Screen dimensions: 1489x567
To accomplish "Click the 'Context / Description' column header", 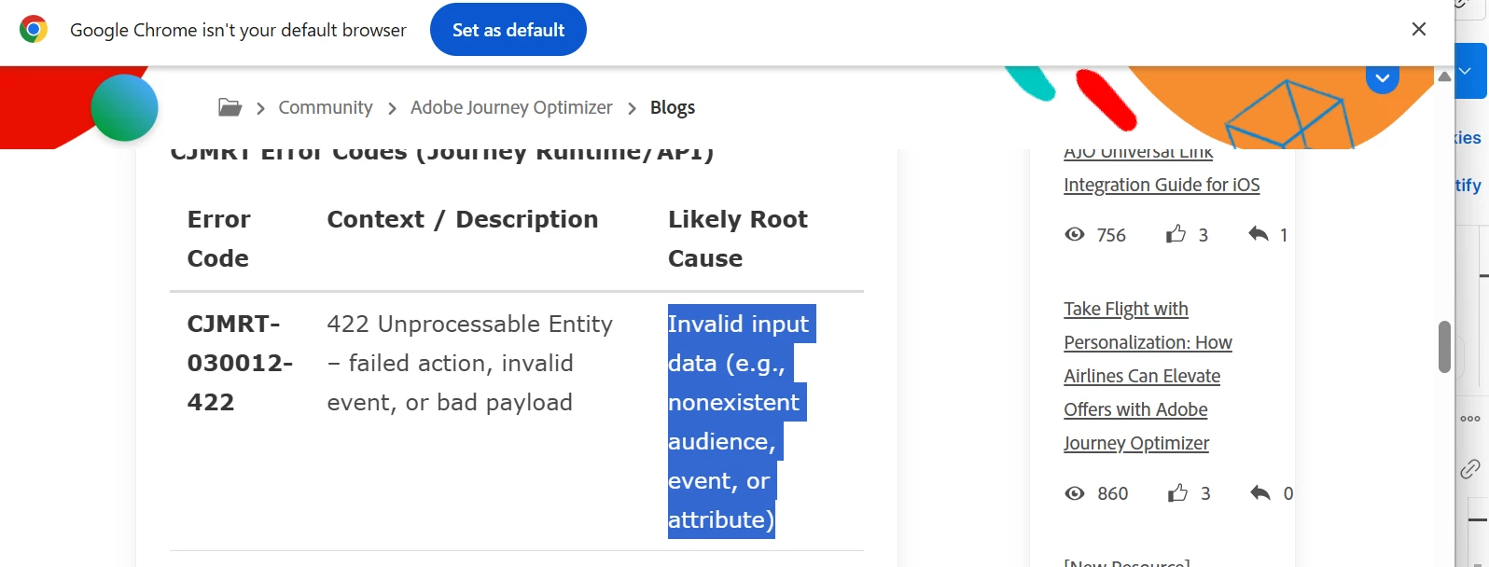I will coord(463,219).
